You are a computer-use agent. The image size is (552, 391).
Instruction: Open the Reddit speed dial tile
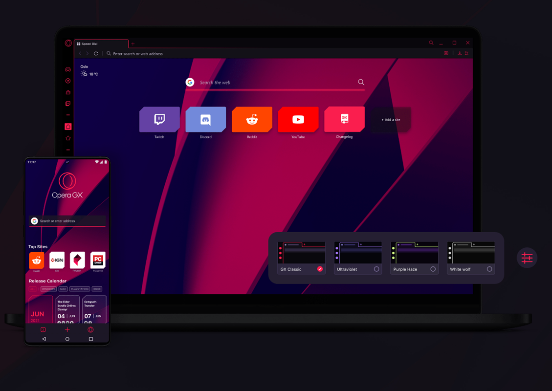pyautogui.click(x=252, y=119)
